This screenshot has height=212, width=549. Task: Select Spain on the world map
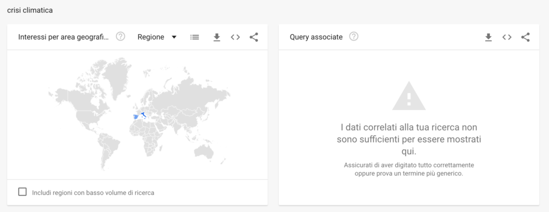point(135,117)
